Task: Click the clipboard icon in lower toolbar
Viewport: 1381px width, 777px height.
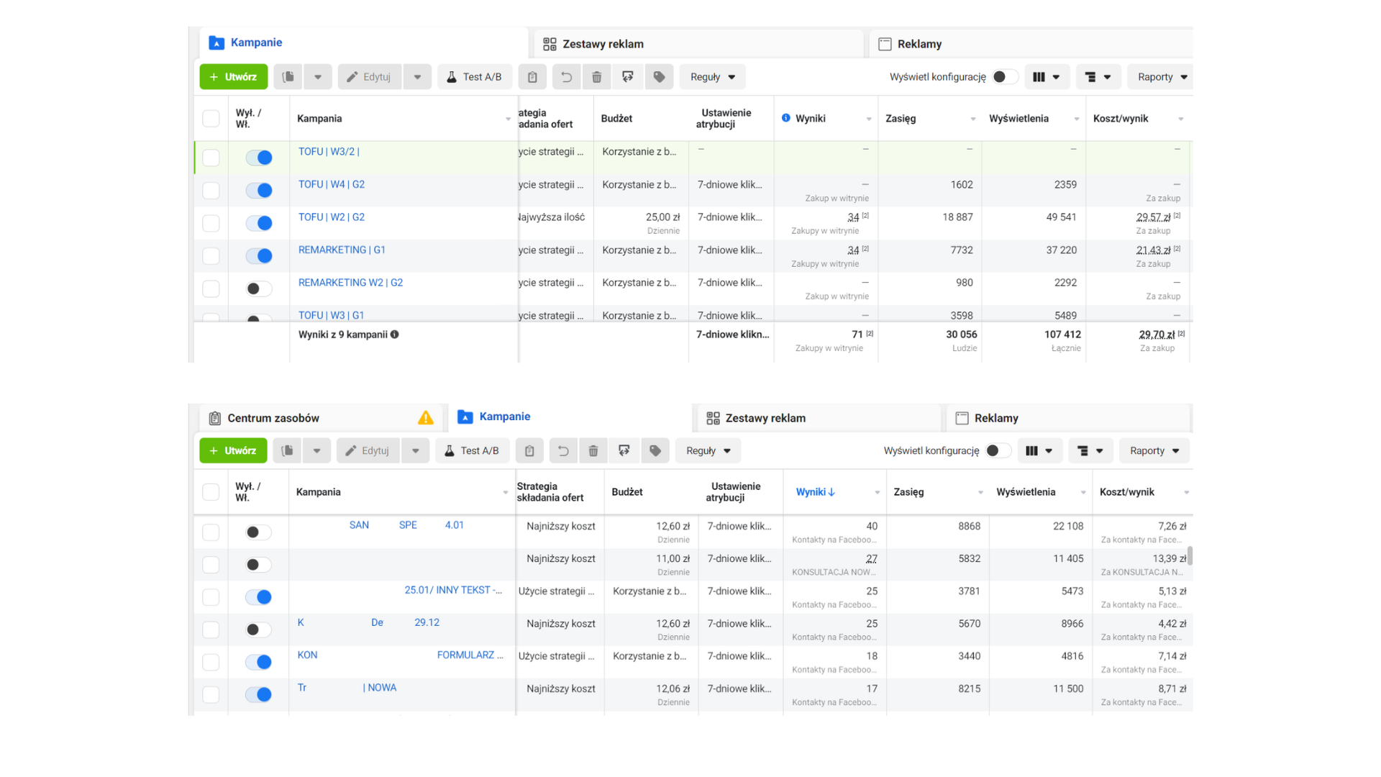Action: click(529, 450)
